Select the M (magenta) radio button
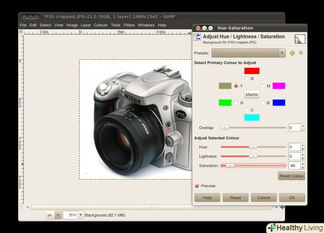 click(x=263, y=86)
